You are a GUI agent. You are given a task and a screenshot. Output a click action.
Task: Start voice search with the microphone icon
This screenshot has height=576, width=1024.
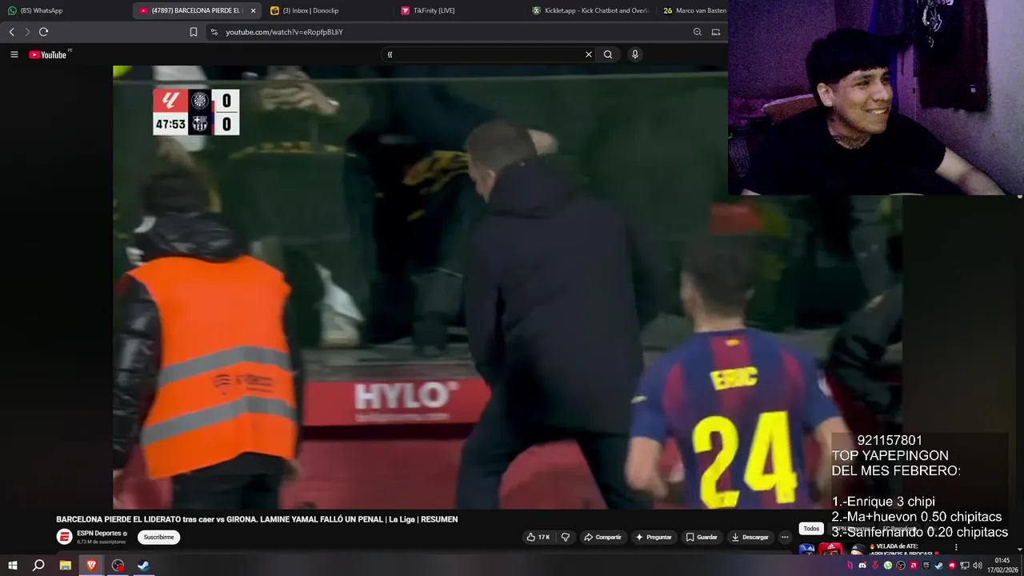click(x=635, y=54)
